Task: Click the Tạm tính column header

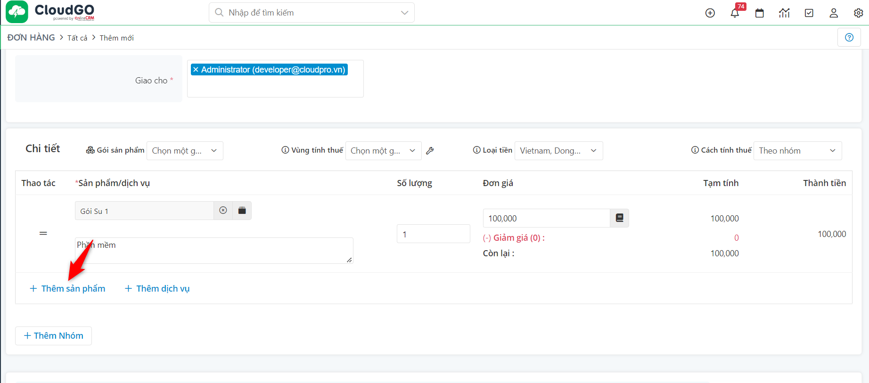Action: (721, 183)
